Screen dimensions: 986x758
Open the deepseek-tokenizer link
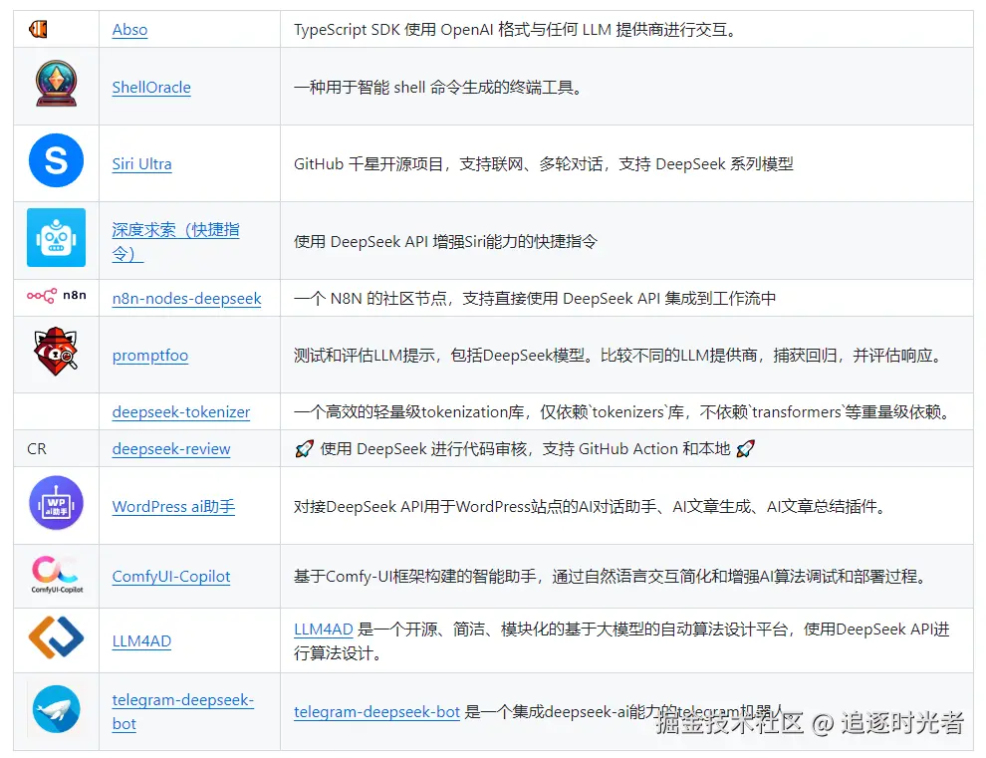coord(180,412)
